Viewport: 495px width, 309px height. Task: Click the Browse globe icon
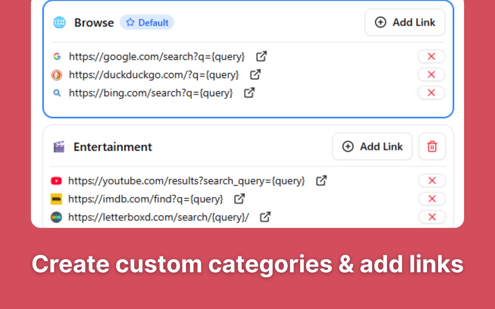(60, 23)
